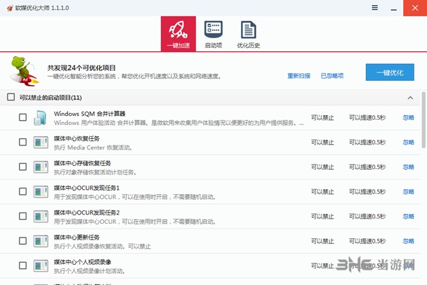Click the 媒体中心个人视频录像 item icon
This screenshot has height=285, width=427.
point(41,266)
